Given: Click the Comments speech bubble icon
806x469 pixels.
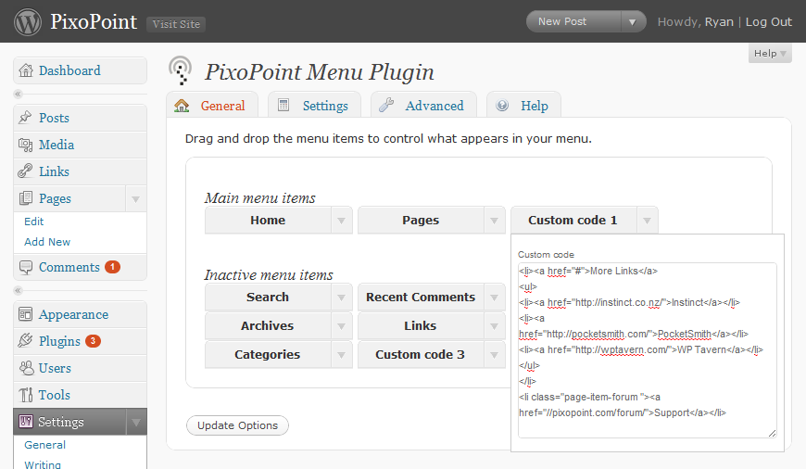Looking at the screenshot, I should click(26, 268).
